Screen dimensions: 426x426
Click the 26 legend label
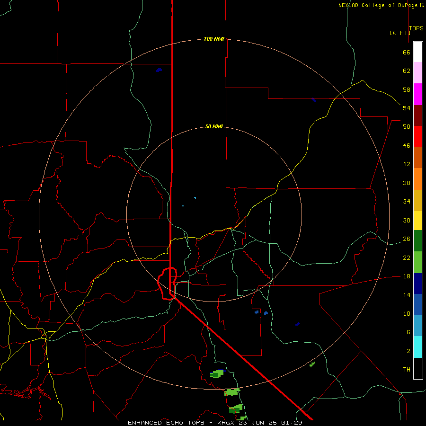pyautogui.click(x=407, y=239)
